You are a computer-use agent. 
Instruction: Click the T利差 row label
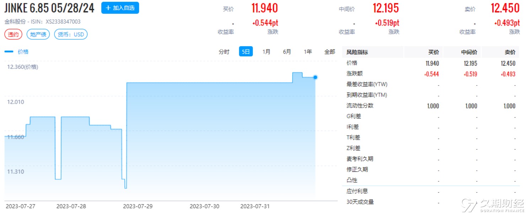point(353,138)
